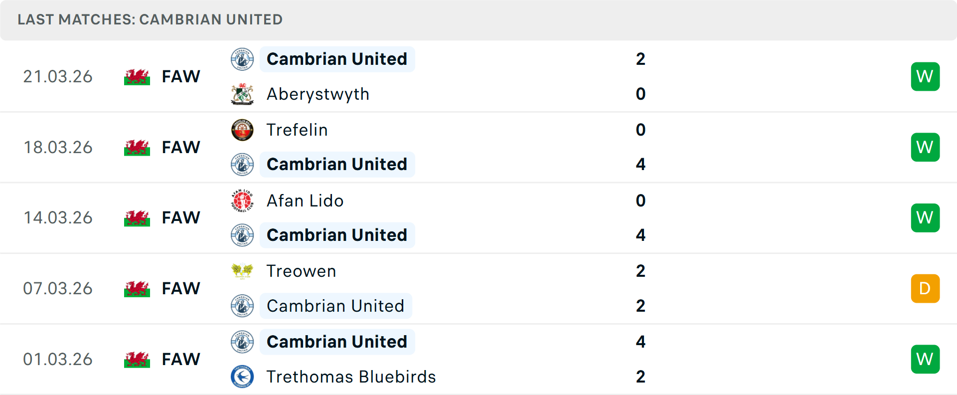Open the Afan Lido team page
Image resolution: width=957 pixels, height=395 pixels.
(305, 201)
